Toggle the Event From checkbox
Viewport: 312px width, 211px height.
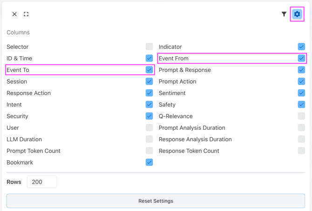(301, 58)
